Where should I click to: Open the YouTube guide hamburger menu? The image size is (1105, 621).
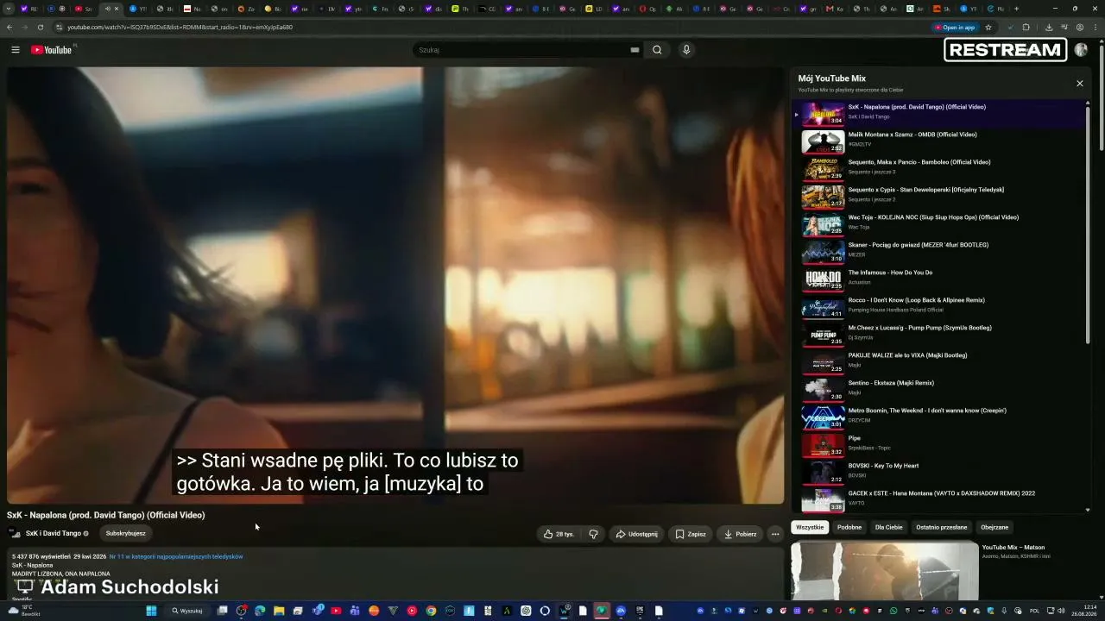pyautogui.click(x=15, y=50)
